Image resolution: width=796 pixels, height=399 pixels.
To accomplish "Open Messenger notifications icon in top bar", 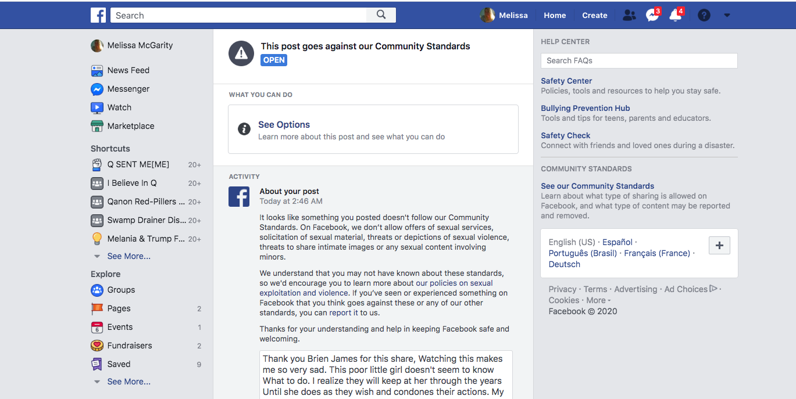I will [x=652, y=16].
